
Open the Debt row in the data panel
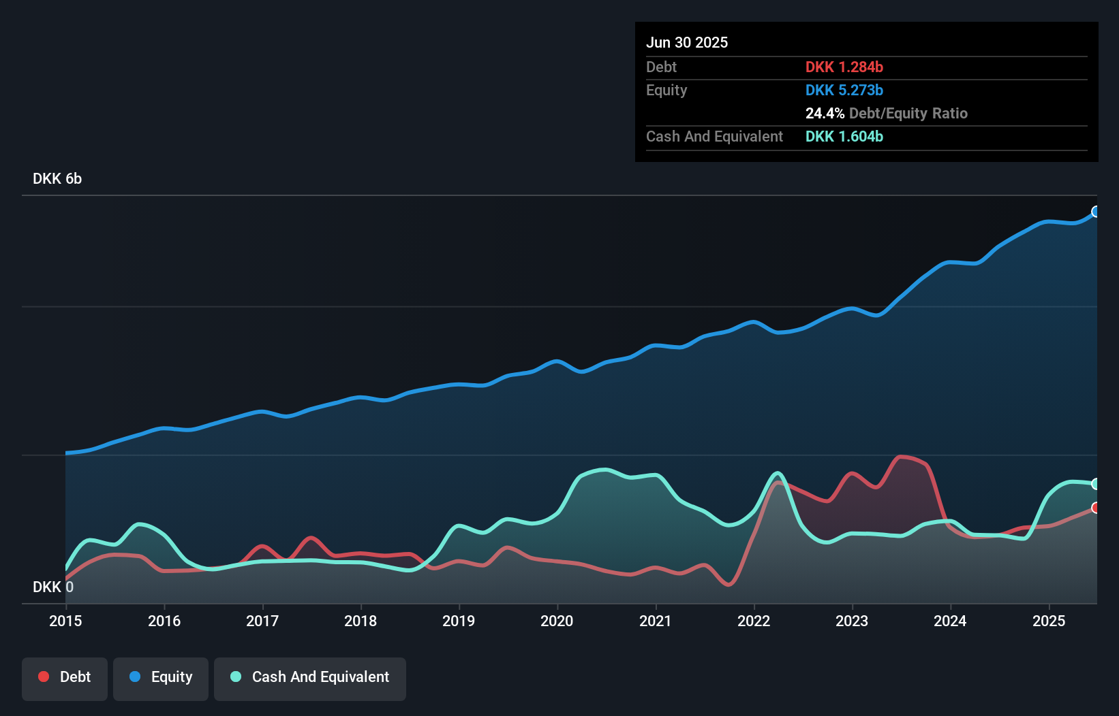(661, 67)
